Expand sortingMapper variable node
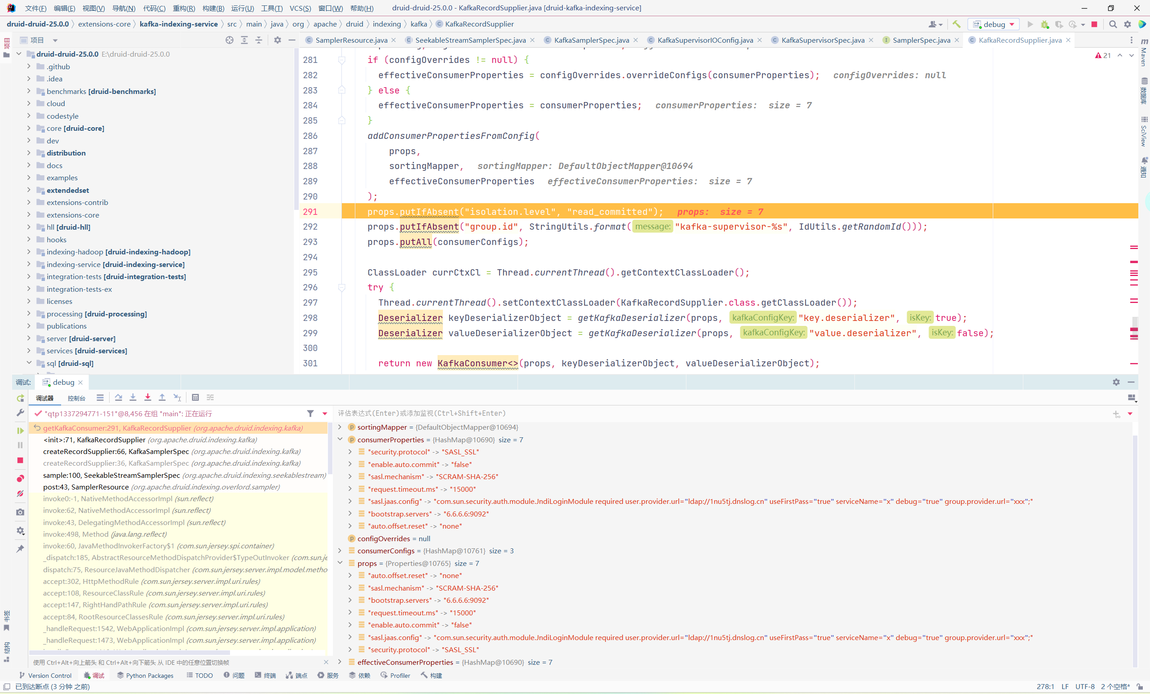Viewport: 1150px width, 694px height. [339, 427]
